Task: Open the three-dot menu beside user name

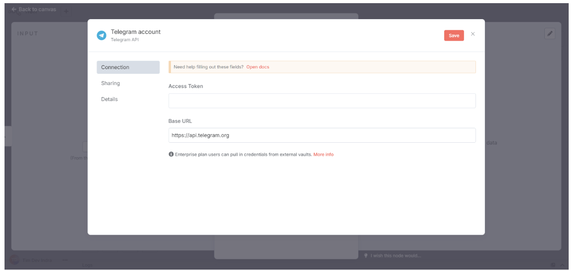Action: click(x=65, y=260)
